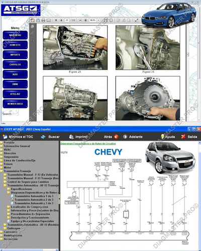Expand the Dirección folder
Viewport: 201px width, 251px height.
[8, 153]
